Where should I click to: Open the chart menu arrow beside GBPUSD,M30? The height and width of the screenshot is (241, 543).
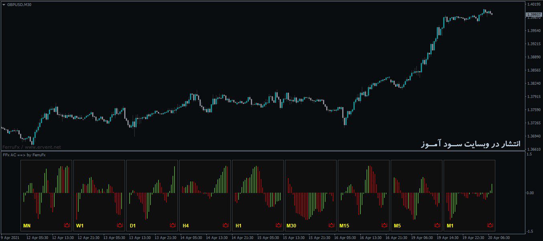[4, 4]
